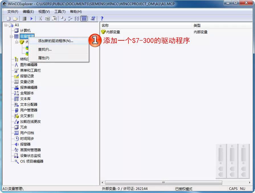The width and height of the screenshot is (255, 193).
Task: Select the details view toolbar icon
Action: coord(84,18)
